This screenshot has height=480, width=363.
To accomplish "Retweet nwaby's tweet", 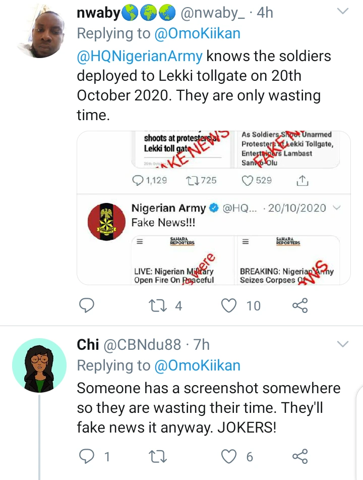I will point(156,305).
